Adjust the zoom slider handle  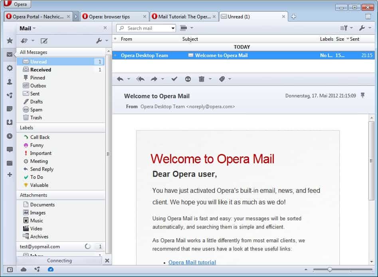(x=330, y=269)
